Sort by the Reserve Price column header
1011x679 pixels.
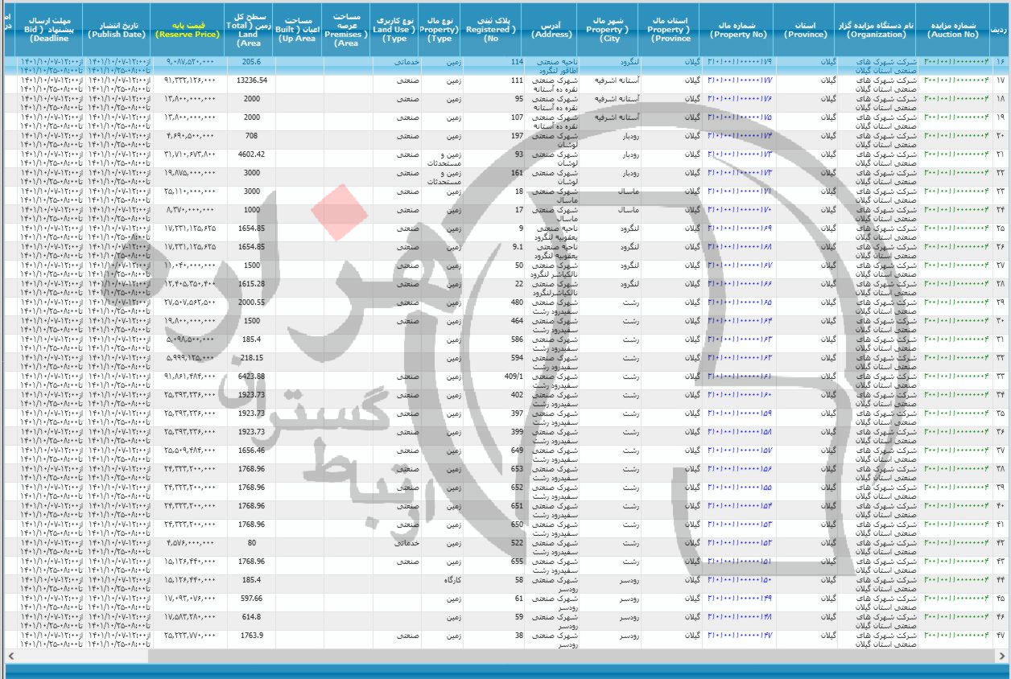[x=188, y=30]
